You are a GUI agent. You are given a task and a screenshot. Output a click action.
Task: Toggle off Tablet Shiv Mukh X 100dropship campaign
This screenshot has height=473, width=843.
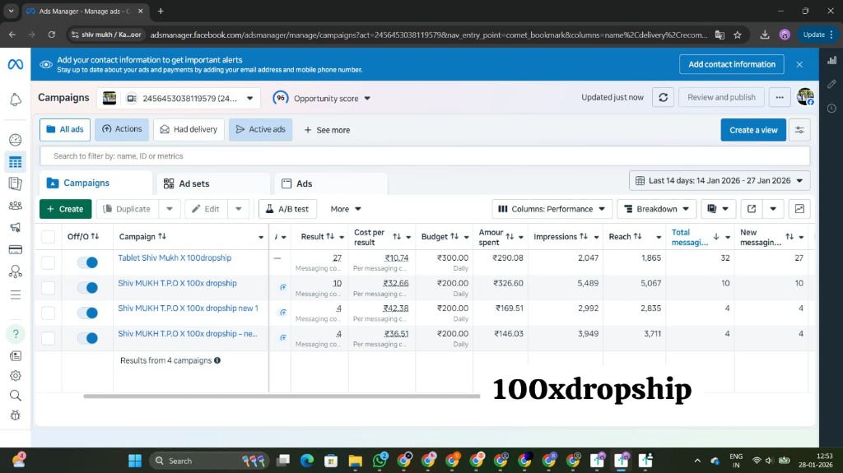pyautogui.click(x=87, y=262)
